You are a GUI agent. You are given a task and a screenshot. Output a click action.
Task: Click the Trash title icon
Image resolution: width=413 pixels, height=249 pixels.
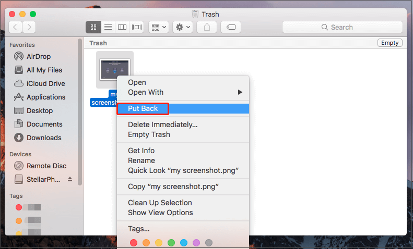pos(195,14)
